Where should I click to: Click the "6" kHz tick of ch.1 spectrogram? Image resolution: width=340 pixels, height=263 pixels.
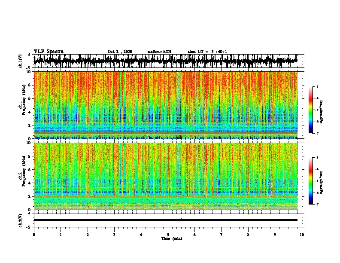30,98
